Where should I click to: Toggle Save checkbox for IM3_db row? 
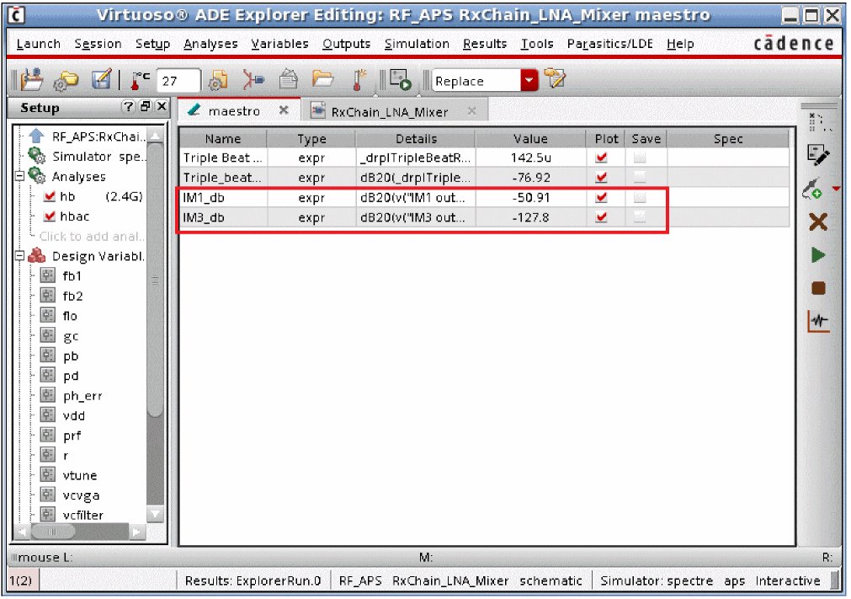pos(641,217)
